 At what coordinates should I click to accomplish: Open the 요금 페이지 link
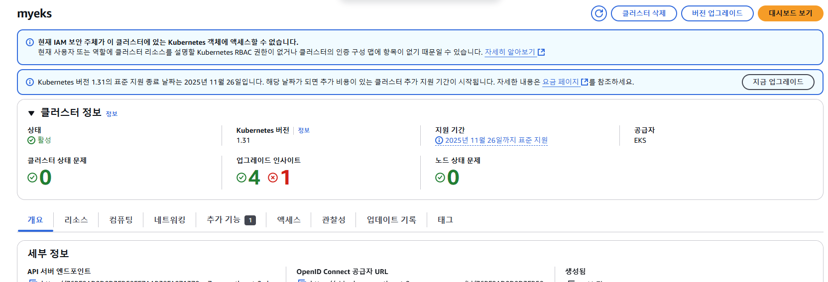tap(561, 82)
